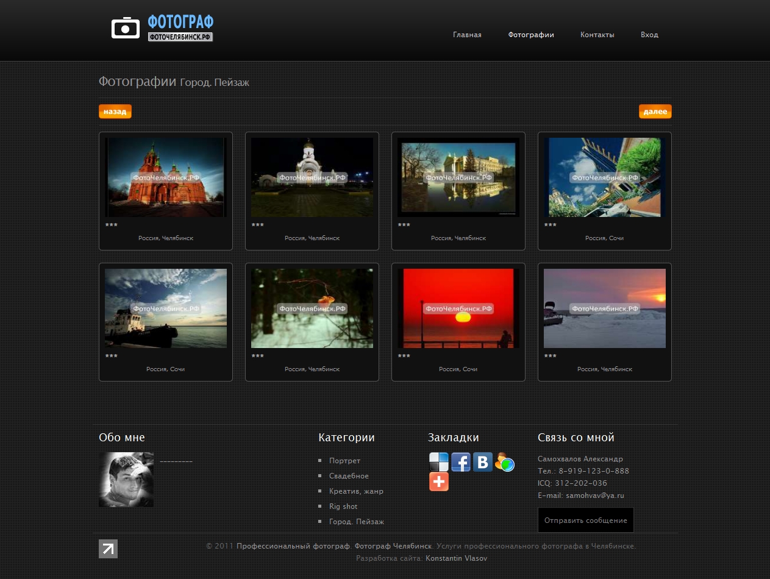Open the Главная menu item
Viewport: 770px width, 579px height.
click(467, 35)
